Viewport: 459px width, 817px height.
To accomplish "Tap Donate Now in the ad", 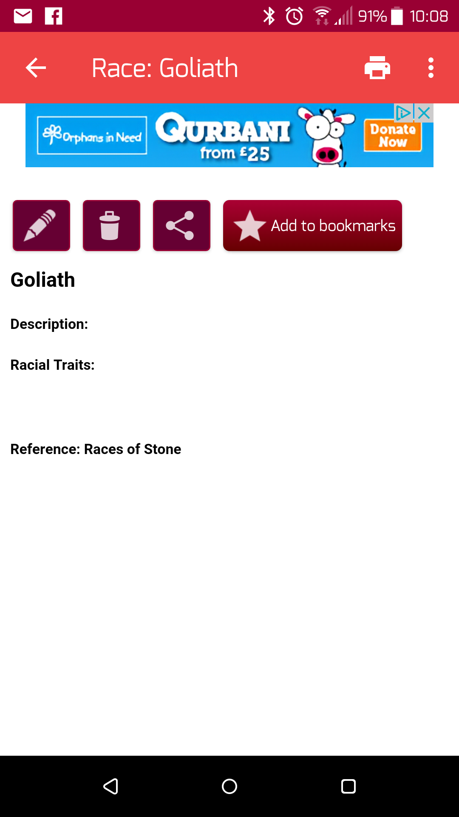I will point(392,136).
